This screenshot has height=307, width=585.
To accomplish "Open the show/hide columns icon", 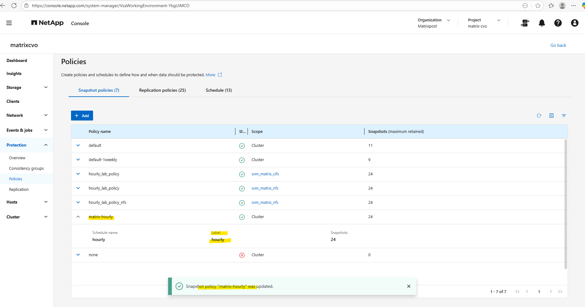I will [551, 116].
